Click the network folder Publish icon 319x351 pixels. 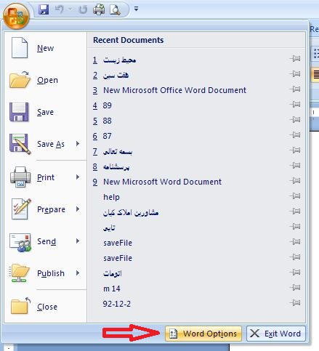coord(20,273)
